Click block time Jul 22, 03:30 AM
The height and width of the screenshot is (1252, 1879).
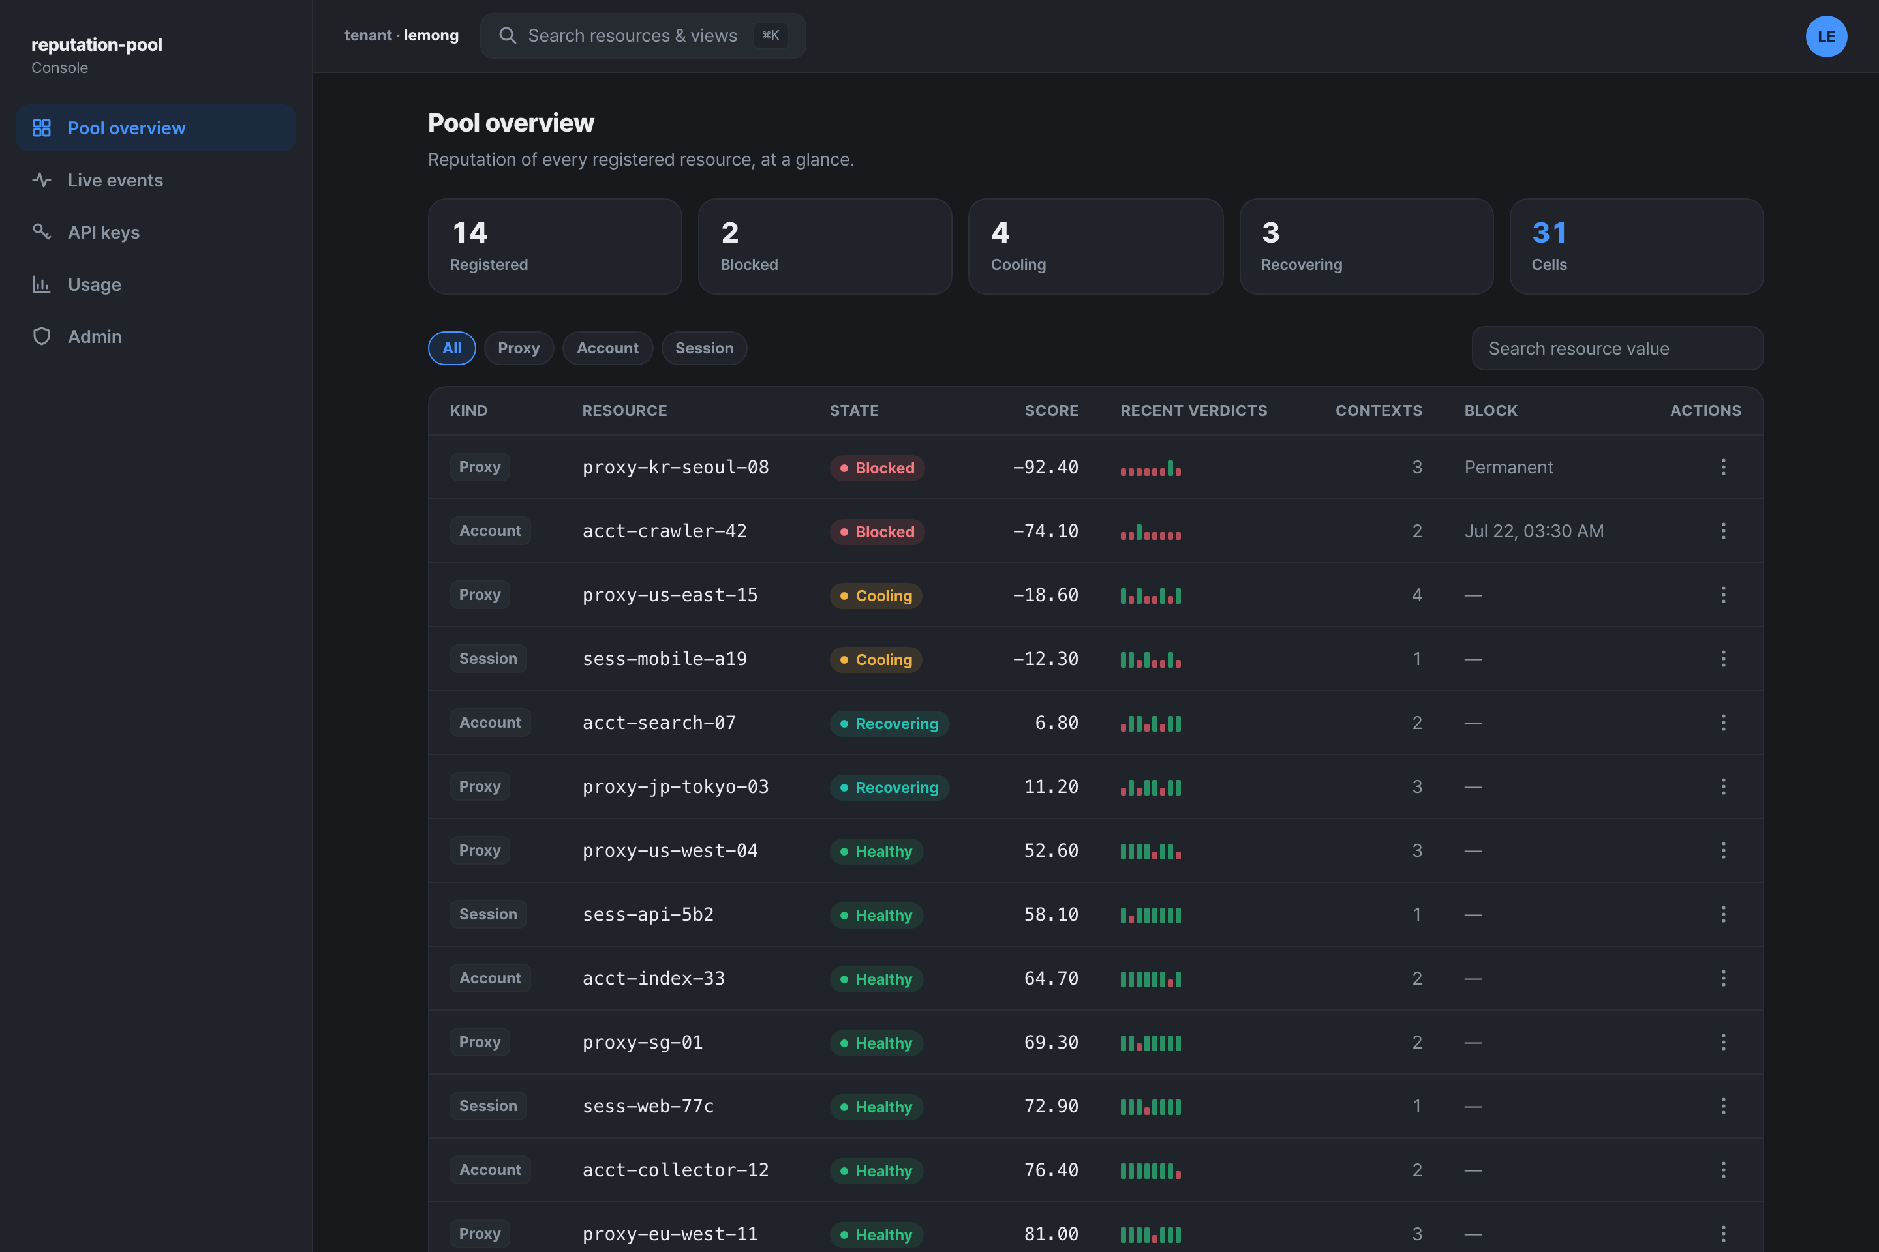point(1533,531)
